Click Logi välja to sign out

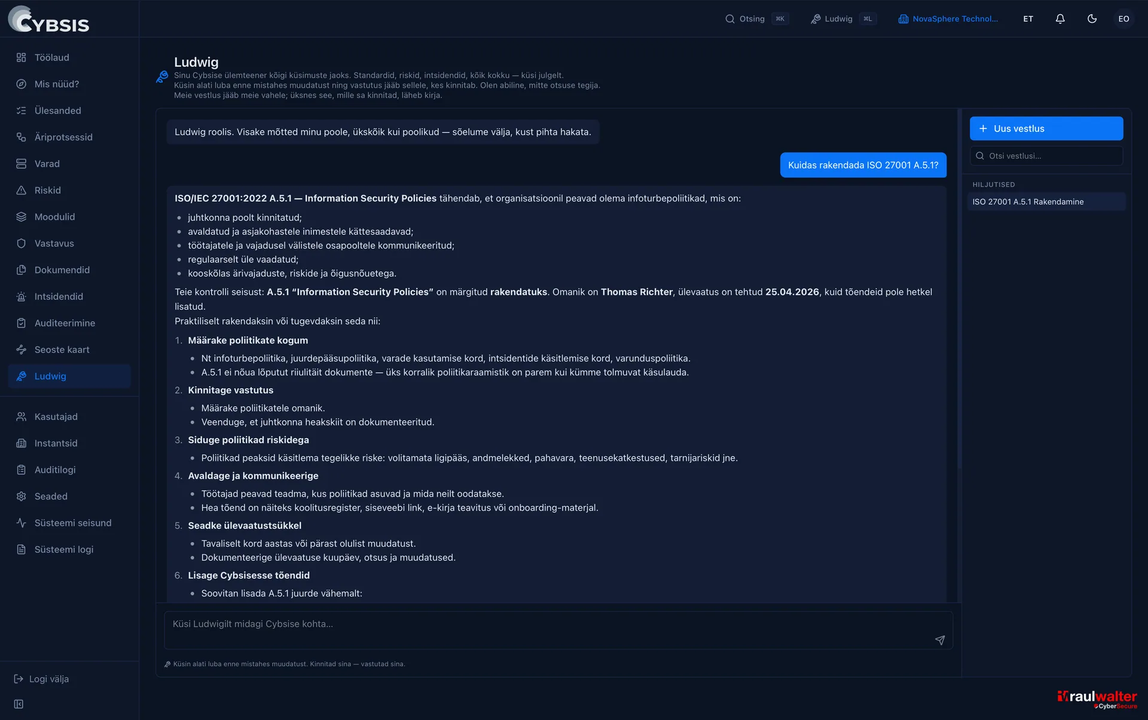49,679
